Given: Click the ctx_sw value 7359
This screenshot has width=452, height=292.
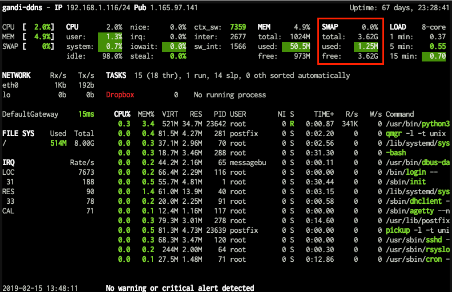Looking at the screenshot, I should 238,27.
